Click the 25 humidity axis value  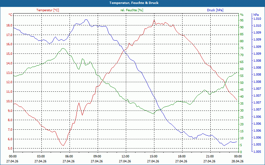[x=242, y=117]
